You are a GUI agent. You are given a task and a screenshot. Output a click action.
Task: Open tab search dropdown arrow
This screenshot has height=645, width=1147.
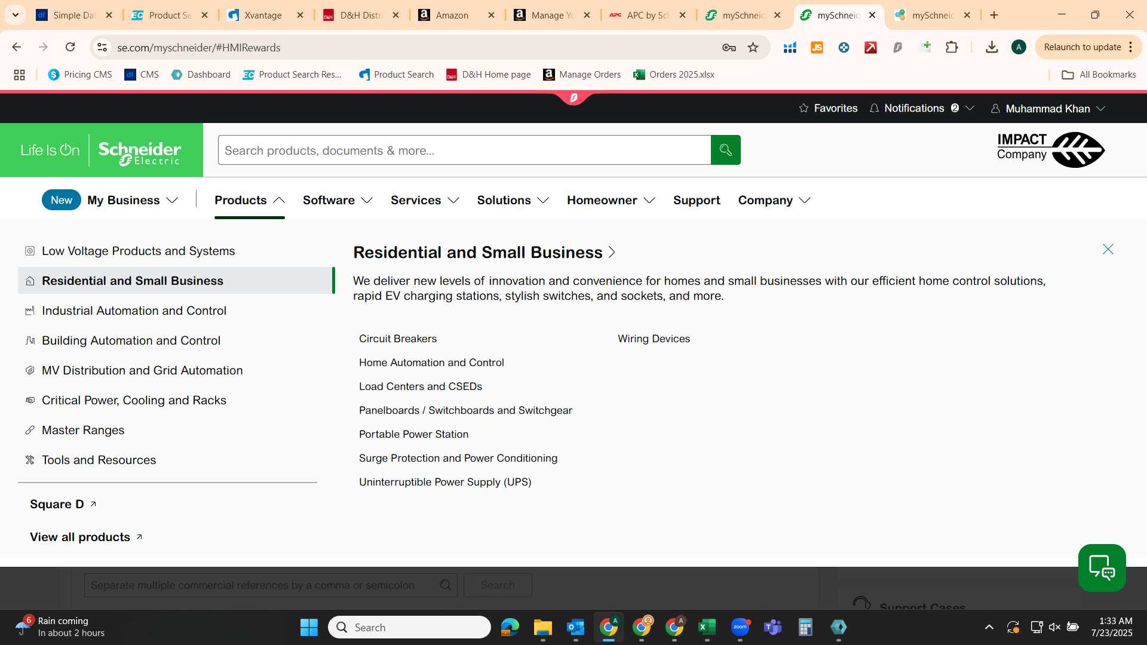pyautogui.click(x=16, y=15)
